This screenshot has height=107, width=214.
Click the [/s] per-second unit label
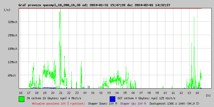click(7, 10)
